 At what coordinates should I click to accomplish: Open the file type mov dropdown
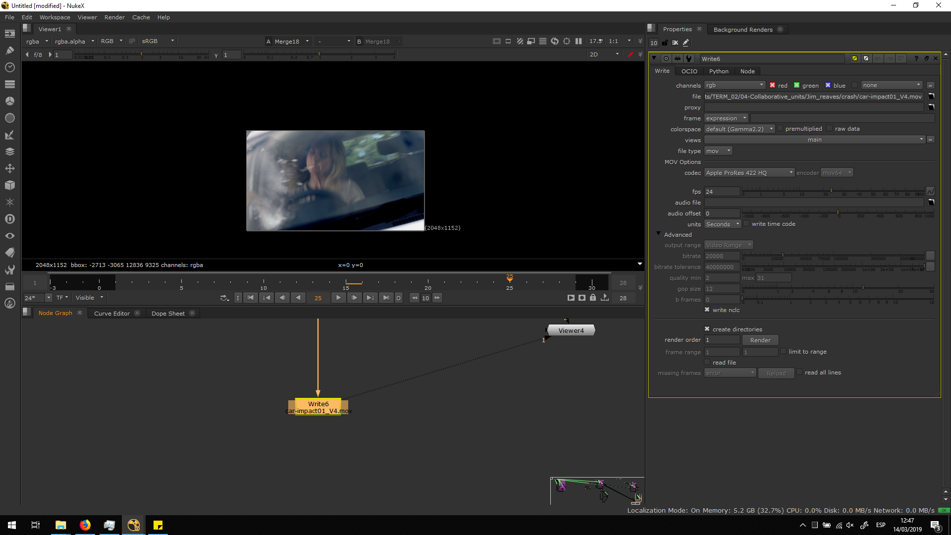coord(718,151)
